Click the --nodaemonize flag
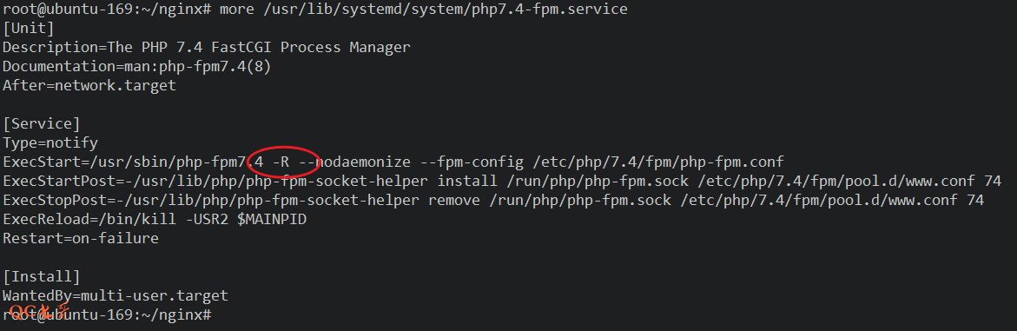 coord(355,162)
